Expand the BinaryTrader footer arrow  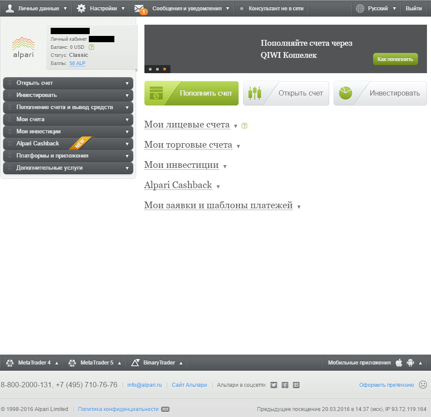(181, 363)
